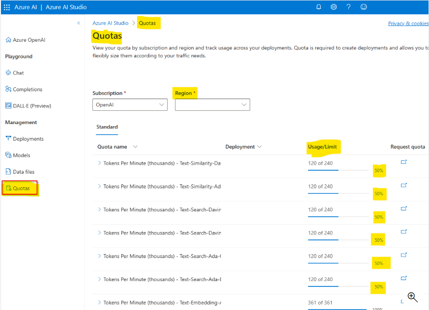Image resolution: width=429 pixels, height=310 pixels.
Task: Click the Azure AI Studio breadcrumb link
Action: tap(110, 23)
